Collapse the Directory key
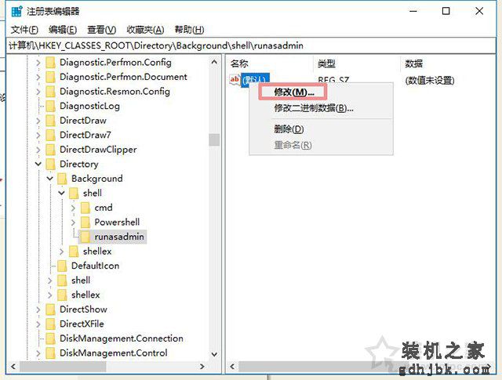 click(x=38, y=164)
